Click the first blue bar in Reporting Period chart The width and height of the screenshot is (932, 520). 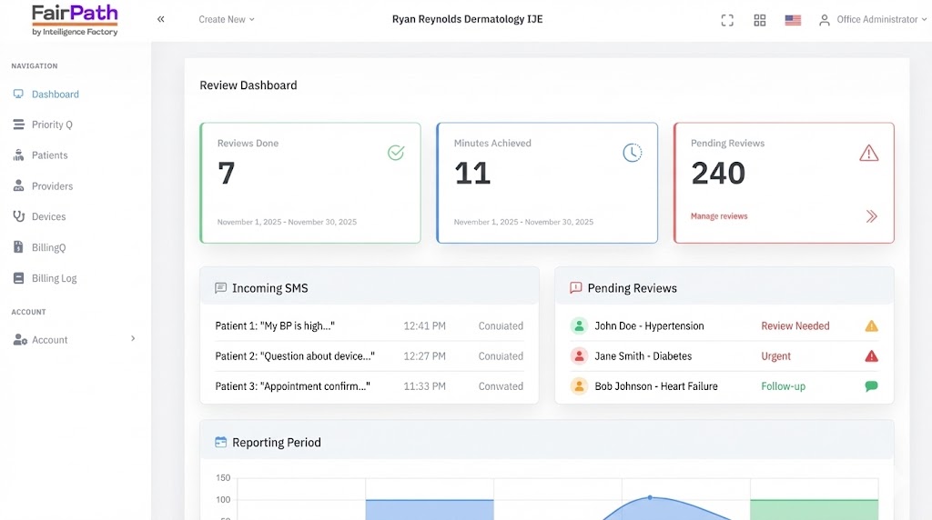(x=430, y=509)
